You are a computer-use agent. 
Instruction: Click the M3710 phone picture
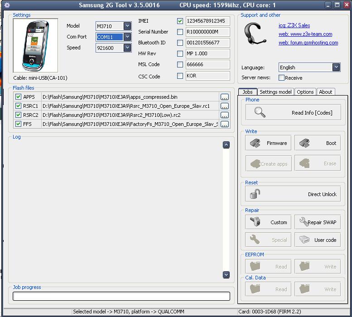tap(35, 46)
